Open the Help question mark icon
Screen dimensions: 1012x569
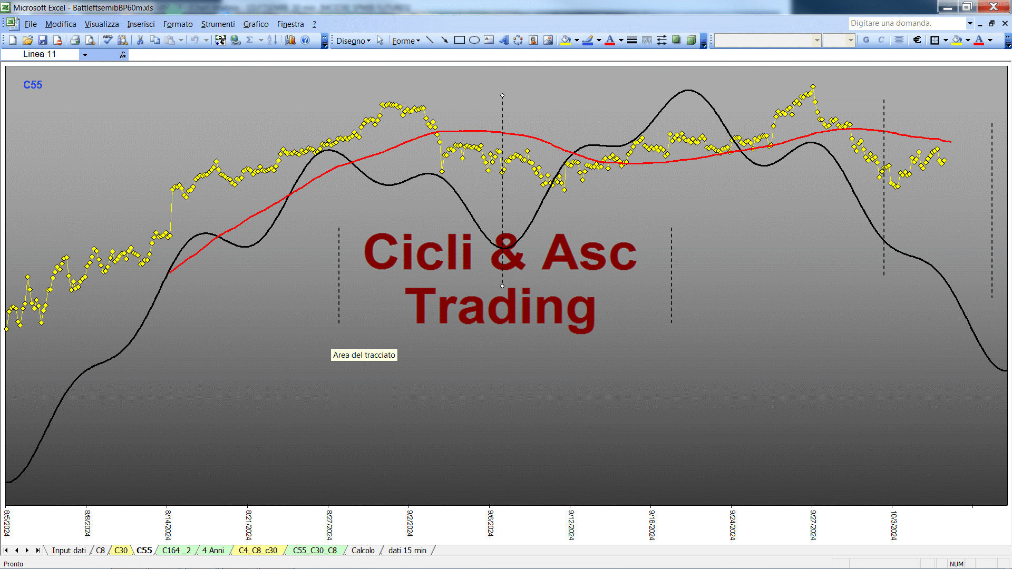pos(305,41)
